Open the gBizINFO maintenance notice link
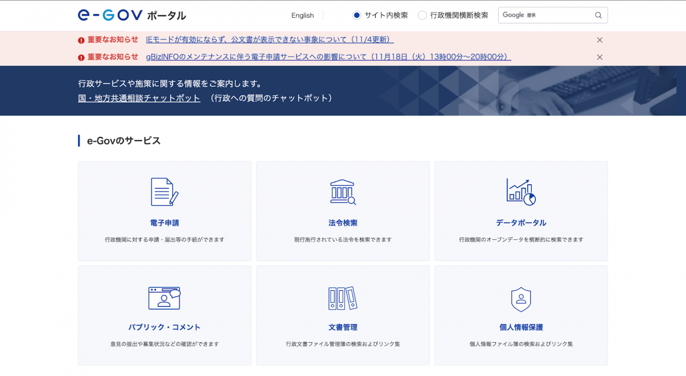 click(x=328, y=57)
